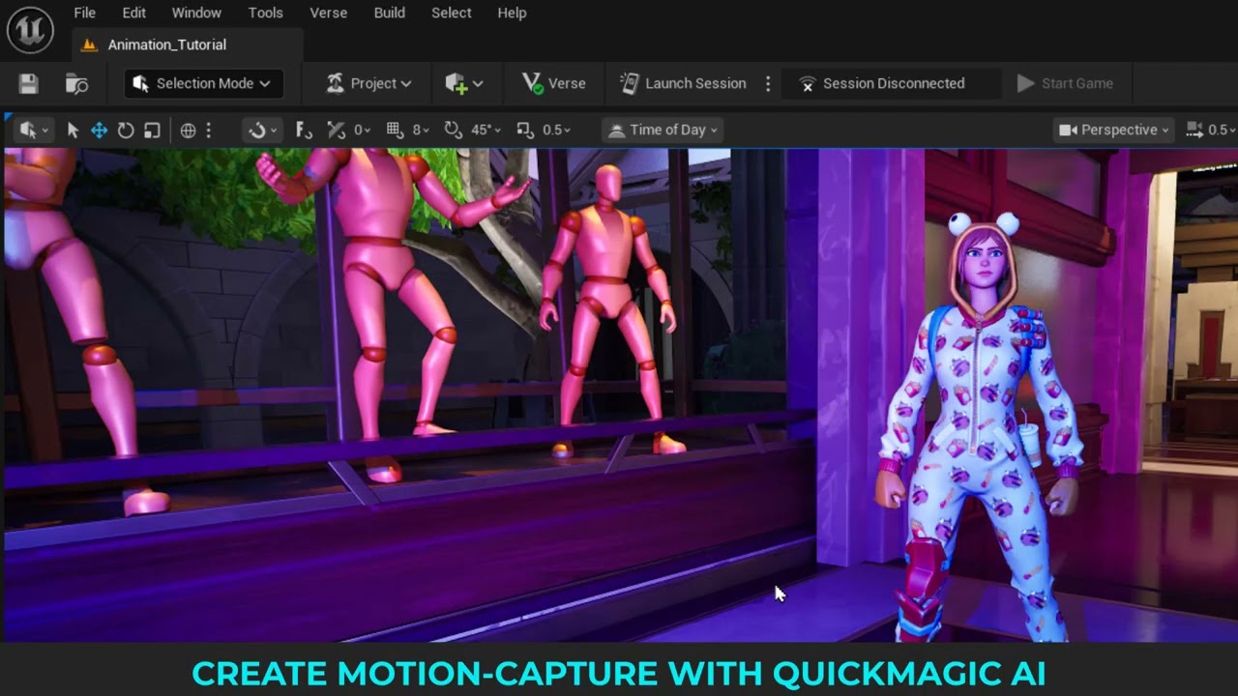Toggle rotation snapping icon
Viewport: 1238px width, 696px height.
click(453, 130)
